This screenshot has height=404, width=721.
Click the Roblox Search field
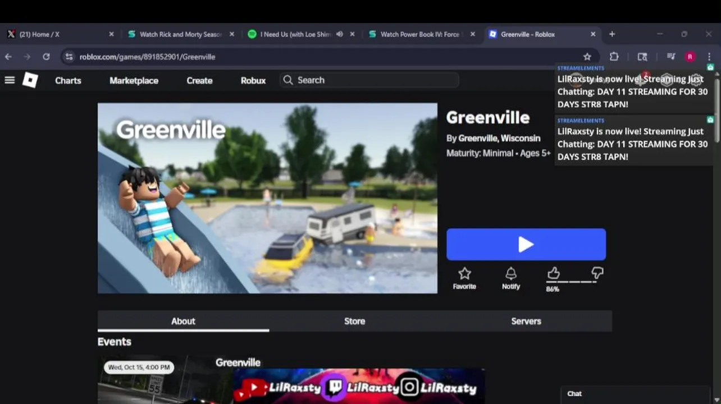point(369,80)
